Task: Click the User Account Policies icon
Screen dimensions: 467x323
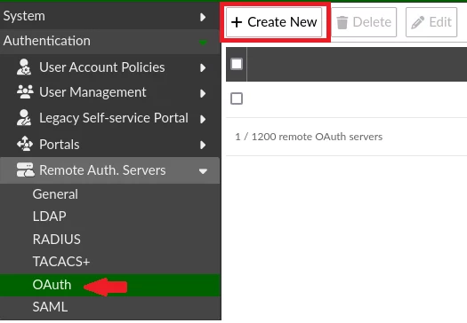Action: pos(24,67)
